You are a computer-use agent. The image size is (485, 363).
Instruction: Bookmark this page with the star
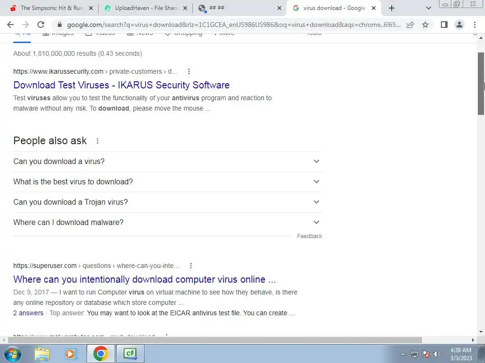[425, 25]
